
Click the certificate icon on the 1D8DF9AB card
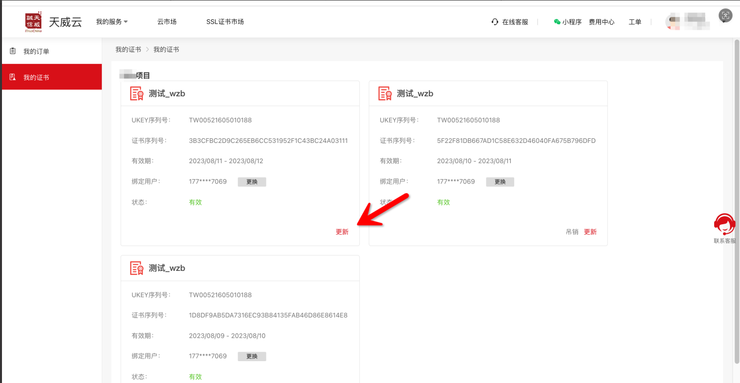coord(136,268)
